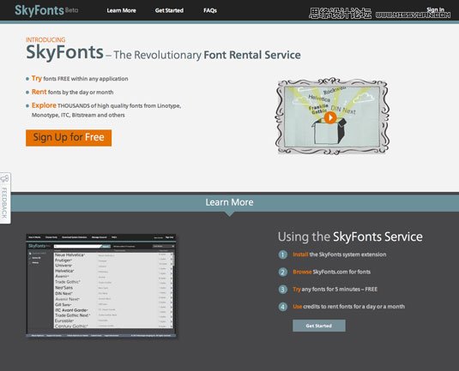Click the feedback megaphone icon
The height and width of the screenshot is (371, 459).
tap(4, 179)
